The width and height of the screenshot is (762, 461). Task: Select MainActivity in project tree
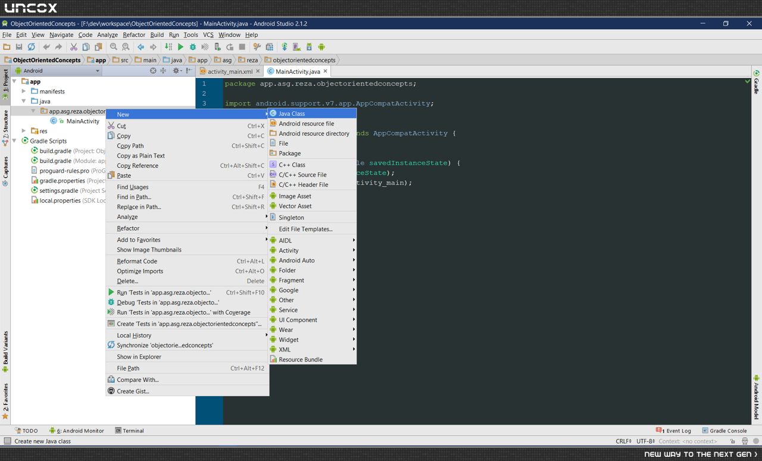pyautogui.click(x=83, y=121)
